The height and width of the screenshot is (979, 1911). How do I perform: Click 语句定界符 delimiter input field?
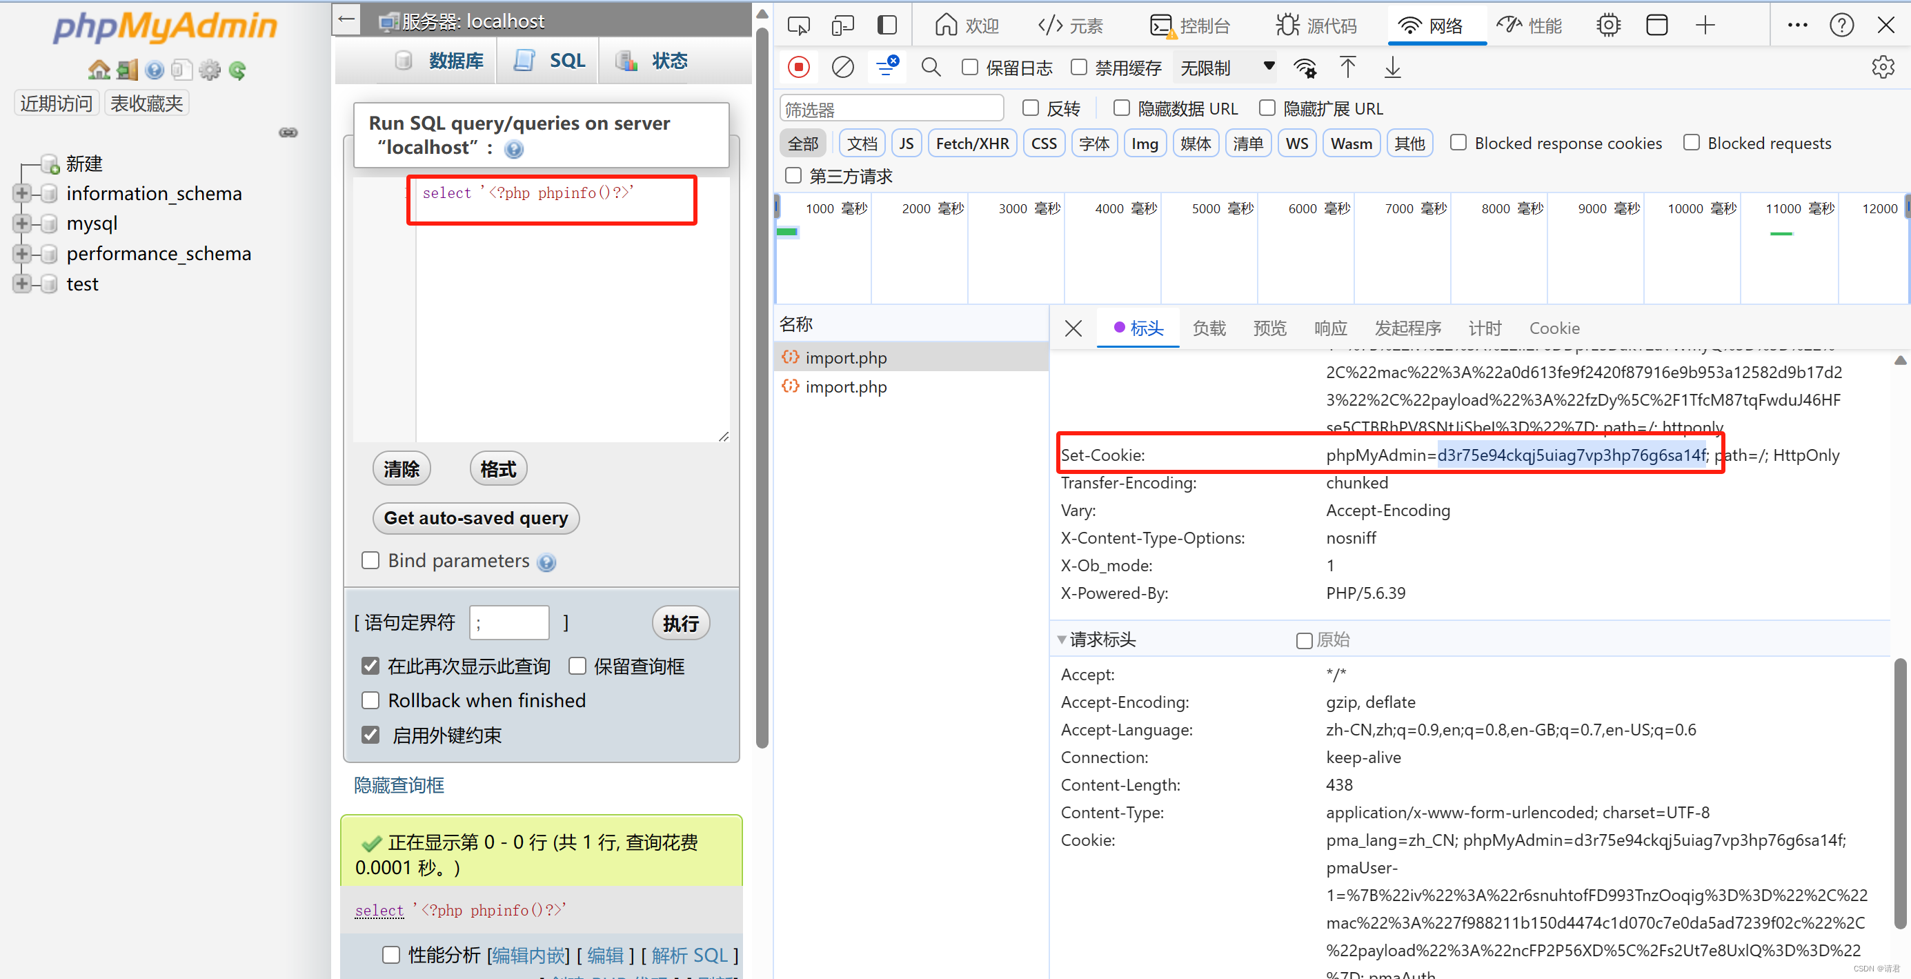click(x=510, y=623)
